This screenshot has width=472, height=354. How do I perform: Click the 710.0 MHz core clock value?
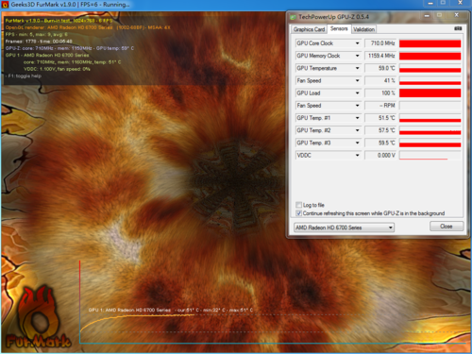(x=380, y=43)
